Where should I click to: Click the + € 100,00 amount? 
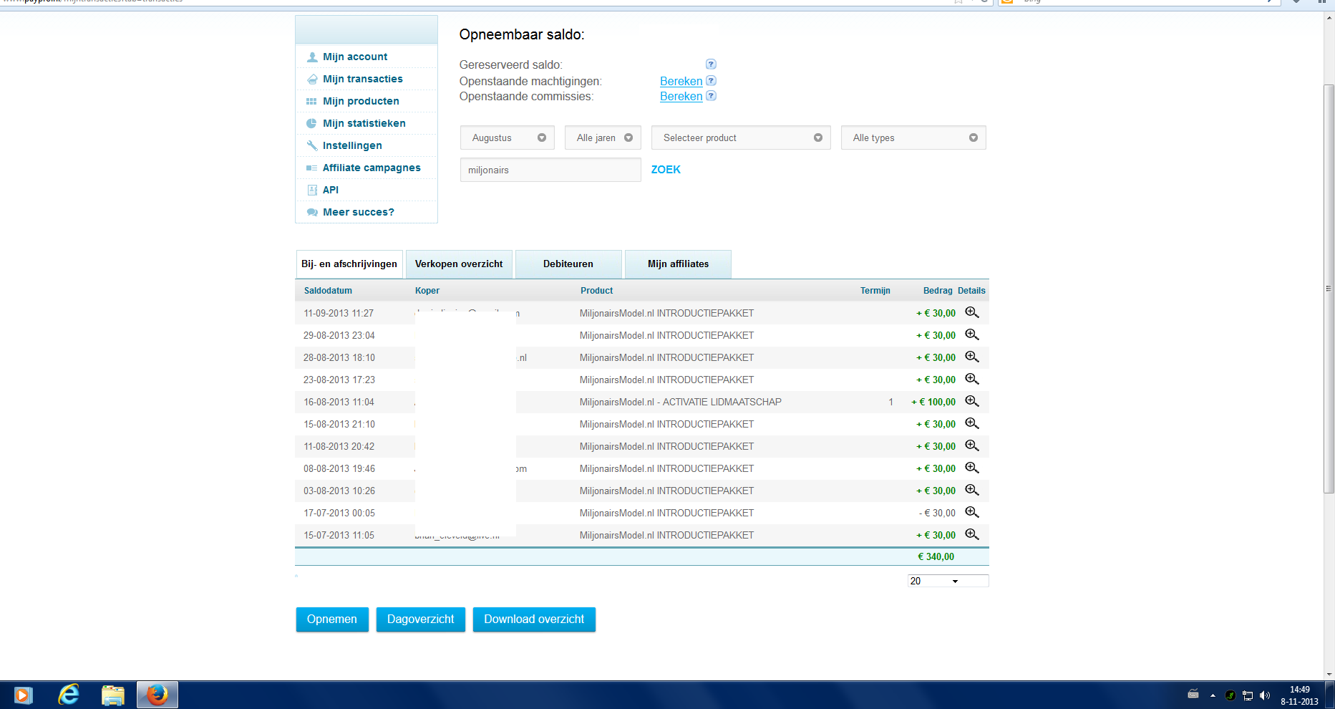pyautogui.click(x=933, y=402)
